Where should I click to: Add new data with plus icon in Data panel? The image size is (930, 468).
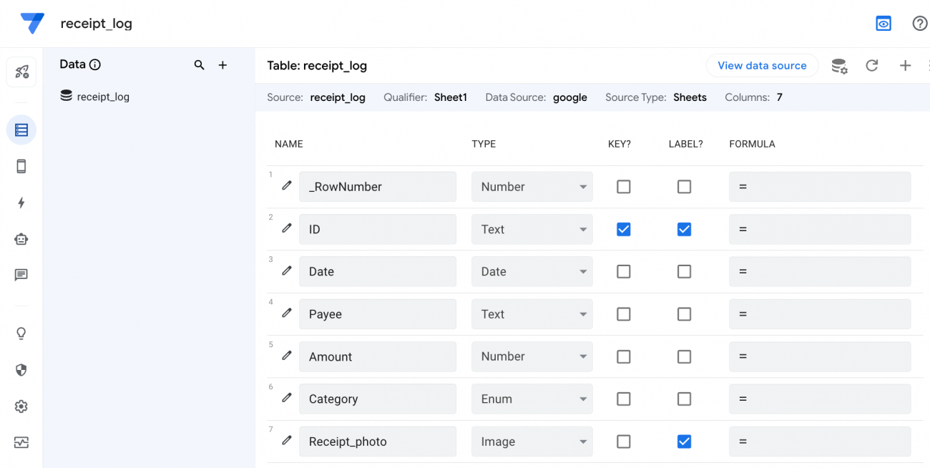222,65
